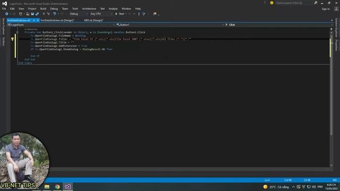Click the ENG input language indicator
The width and height of the screenshot is (340, 191).
tap(320, 187)
